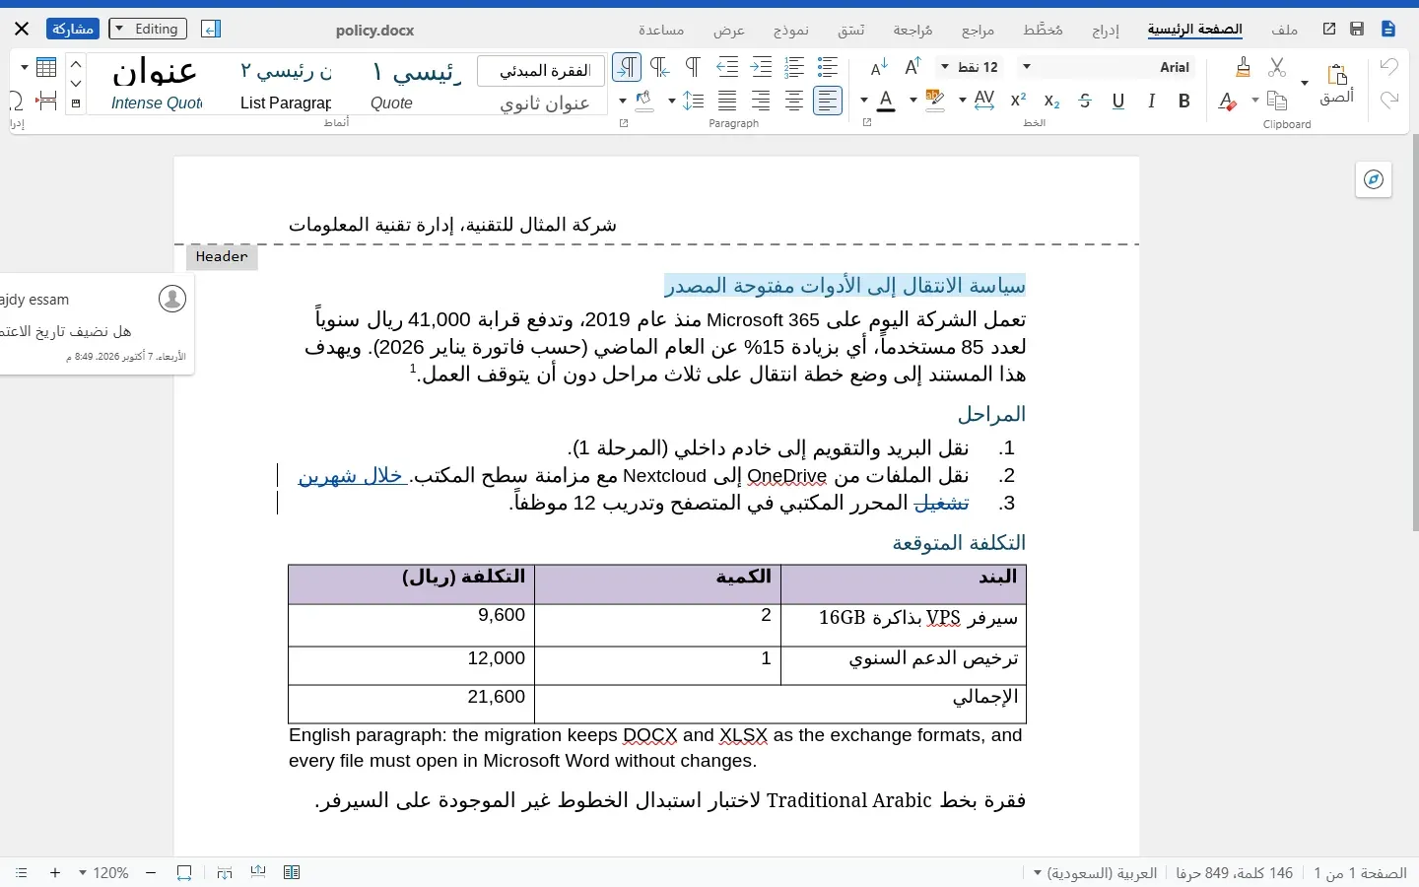
Task: Underline the selected text
Action: point(1118,101)
